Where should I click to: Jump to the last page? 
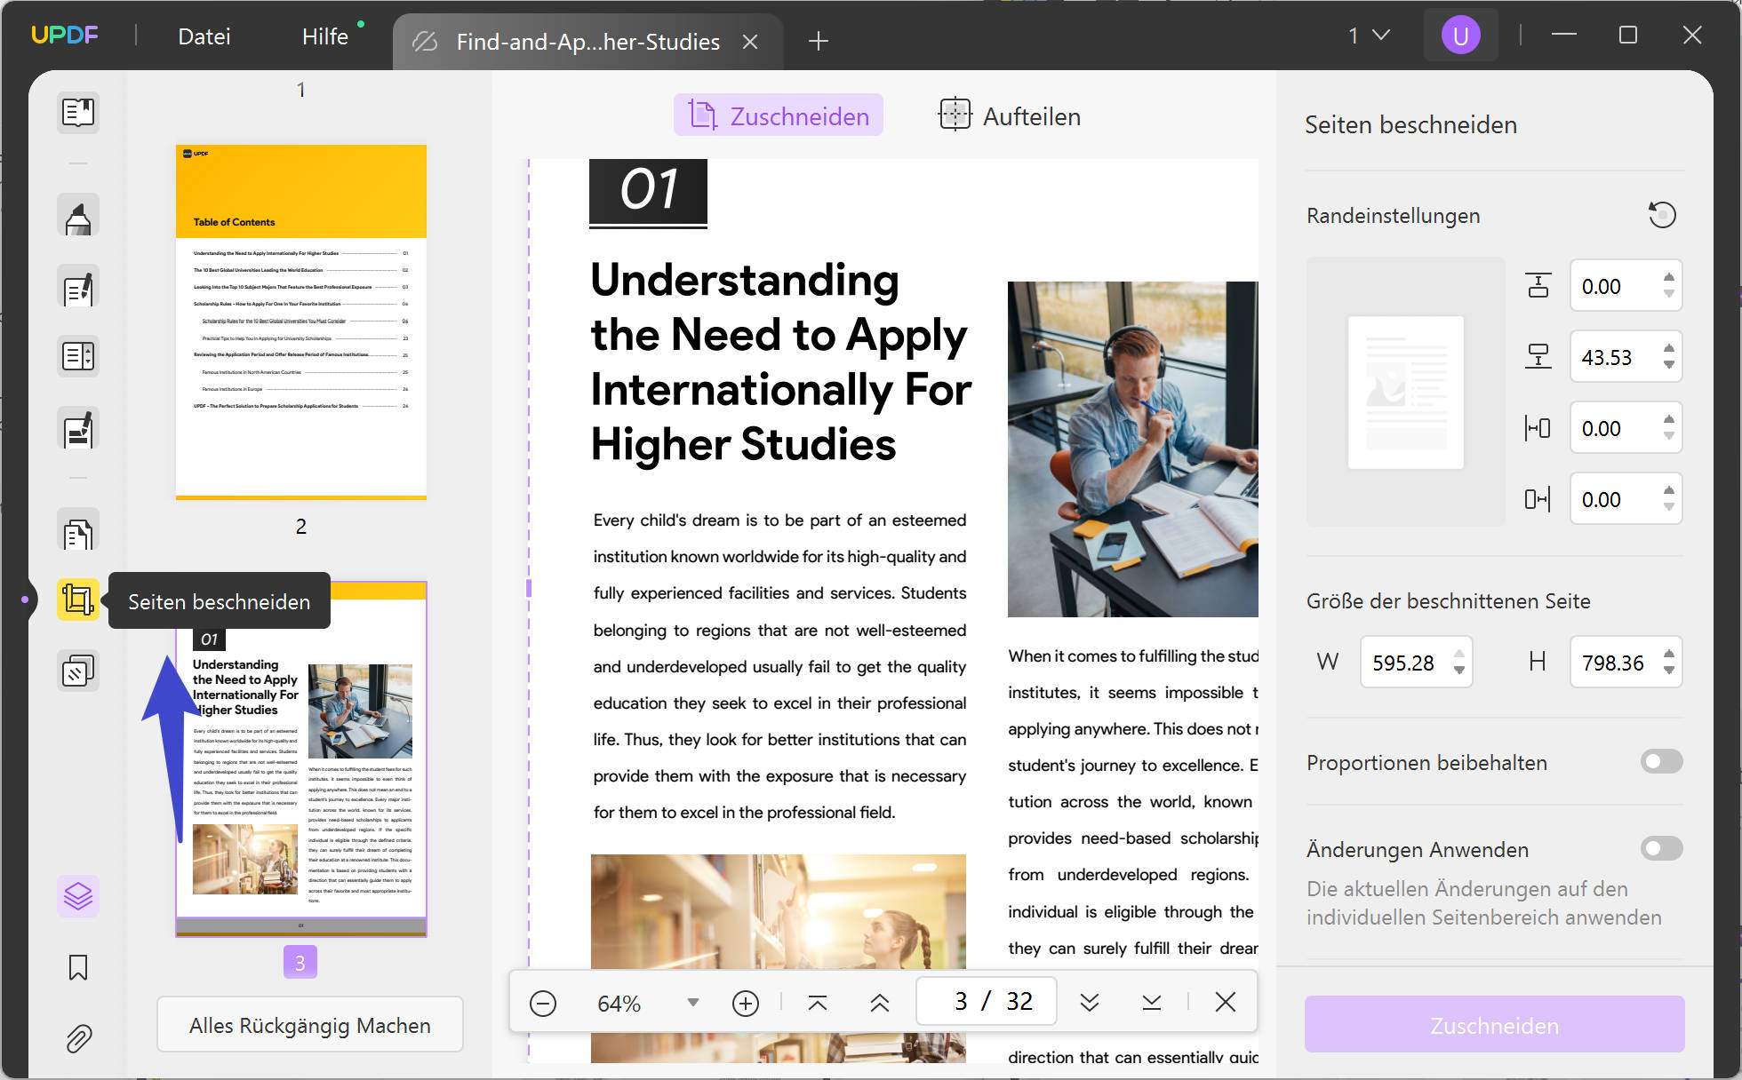[x=1152, y=1003]
